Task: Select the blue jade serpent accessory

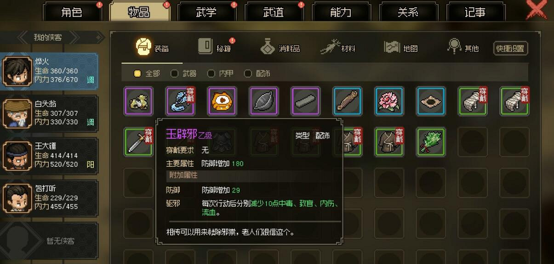Action: click(180, 101)
